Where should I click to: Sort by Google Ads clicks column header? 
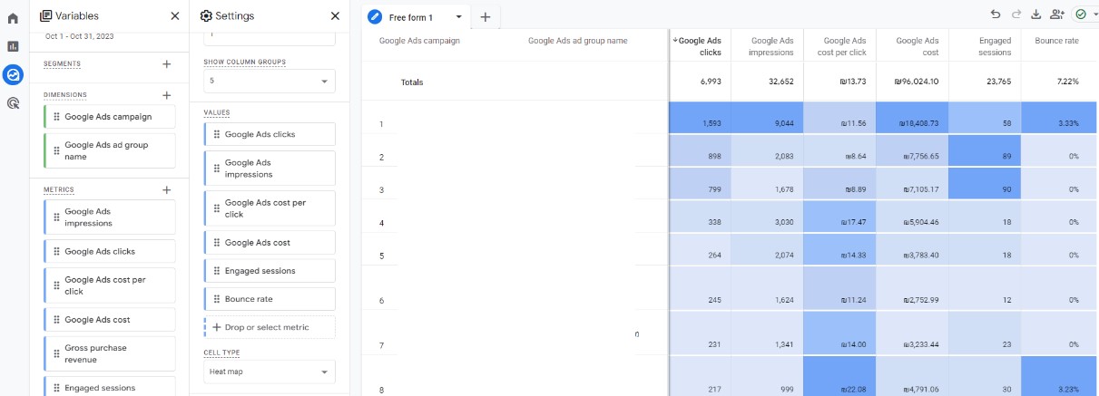700,45
